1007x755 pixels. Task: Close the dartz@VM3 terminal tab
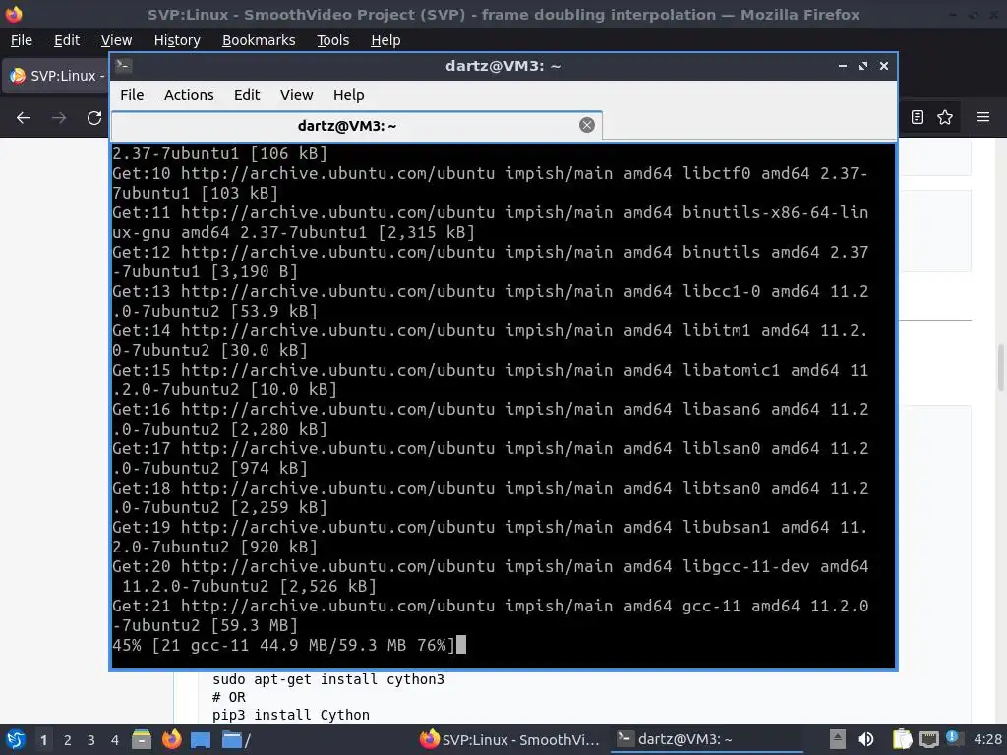pos(586,125)
